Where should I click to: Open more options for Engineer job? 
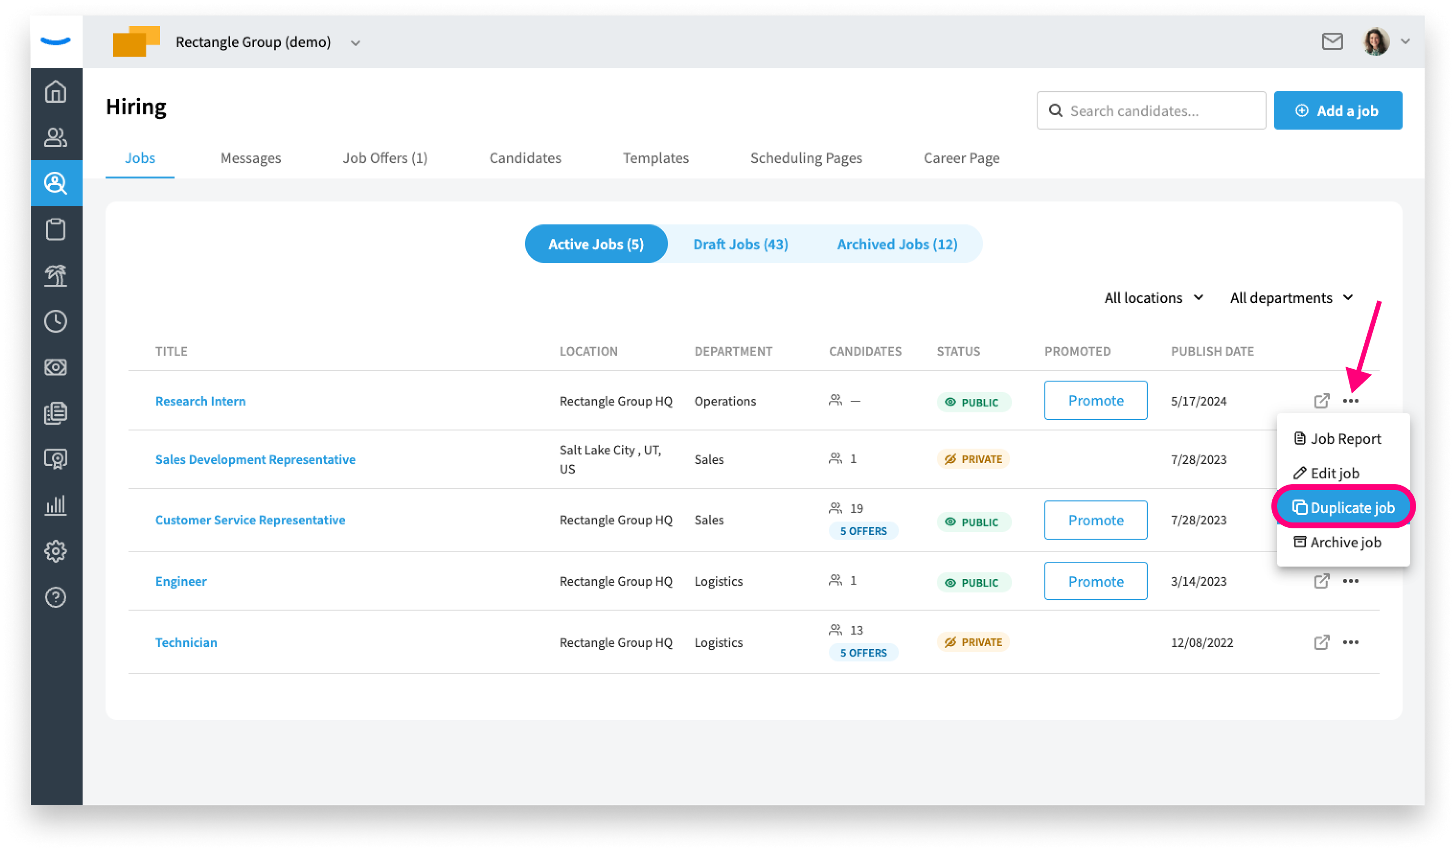(x=1350, y=581)
